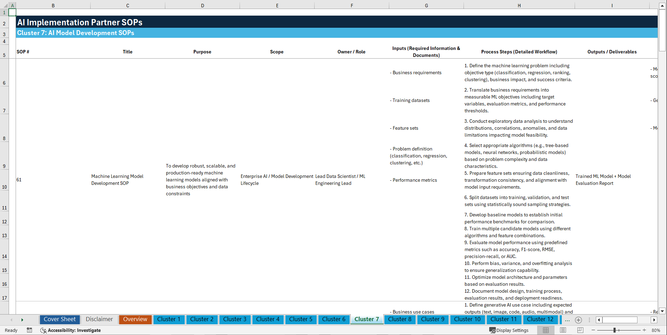Add a new sheet
This screenshot has height=335, width=667.
(578, 320)
